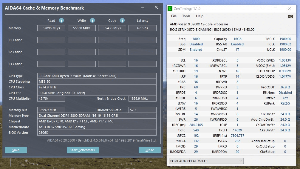Minimize the AIDA64 benchmark window
This screenshot has height=169, width=300.
click(143, 7)
